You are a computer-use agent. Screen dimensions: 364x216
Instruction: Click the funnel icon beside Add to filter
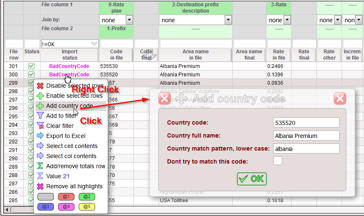pyautogui.click(x=40, y=116)
